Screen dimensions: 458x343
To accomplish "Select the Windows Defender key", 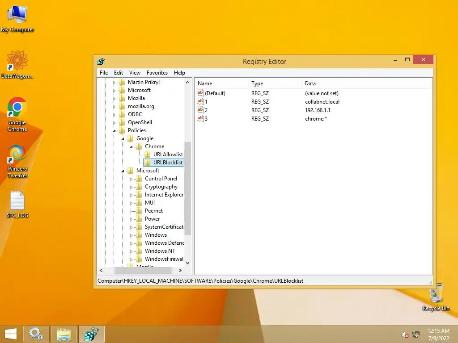I will tap(164, 243).
